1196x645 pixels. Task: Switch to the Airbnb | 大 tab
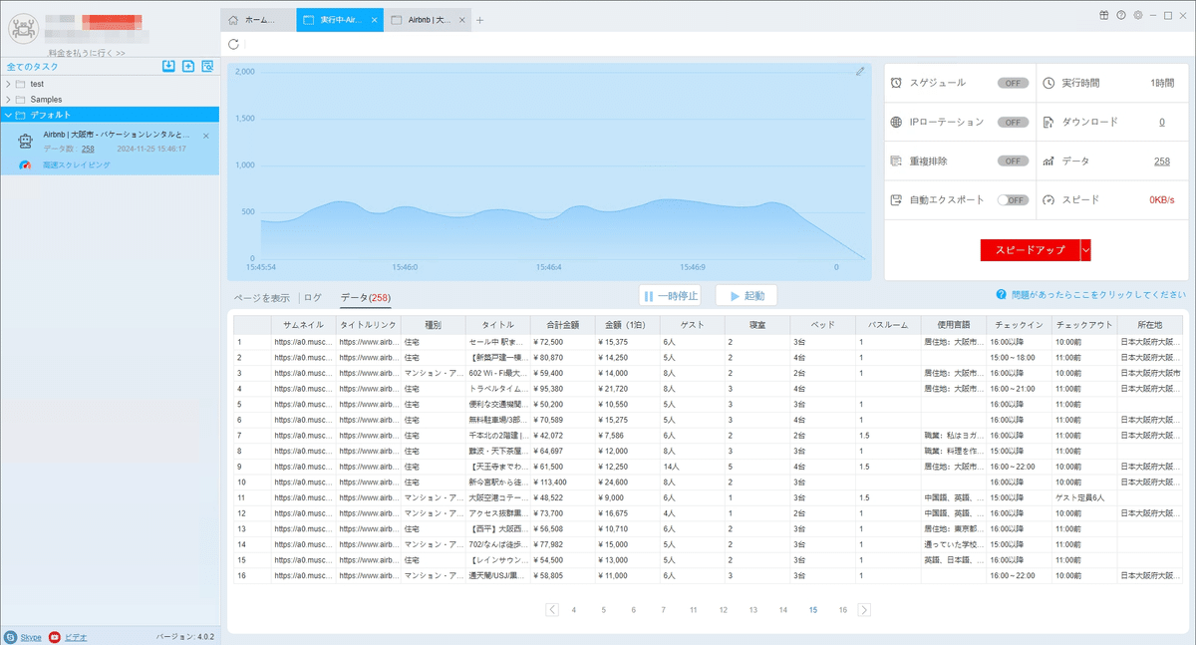click(x=428, y=20)
